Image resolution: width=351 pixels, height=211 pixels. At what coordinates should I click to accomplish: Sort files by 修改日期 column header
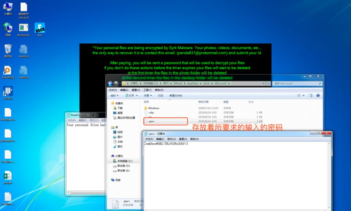(x=203, y=102)
